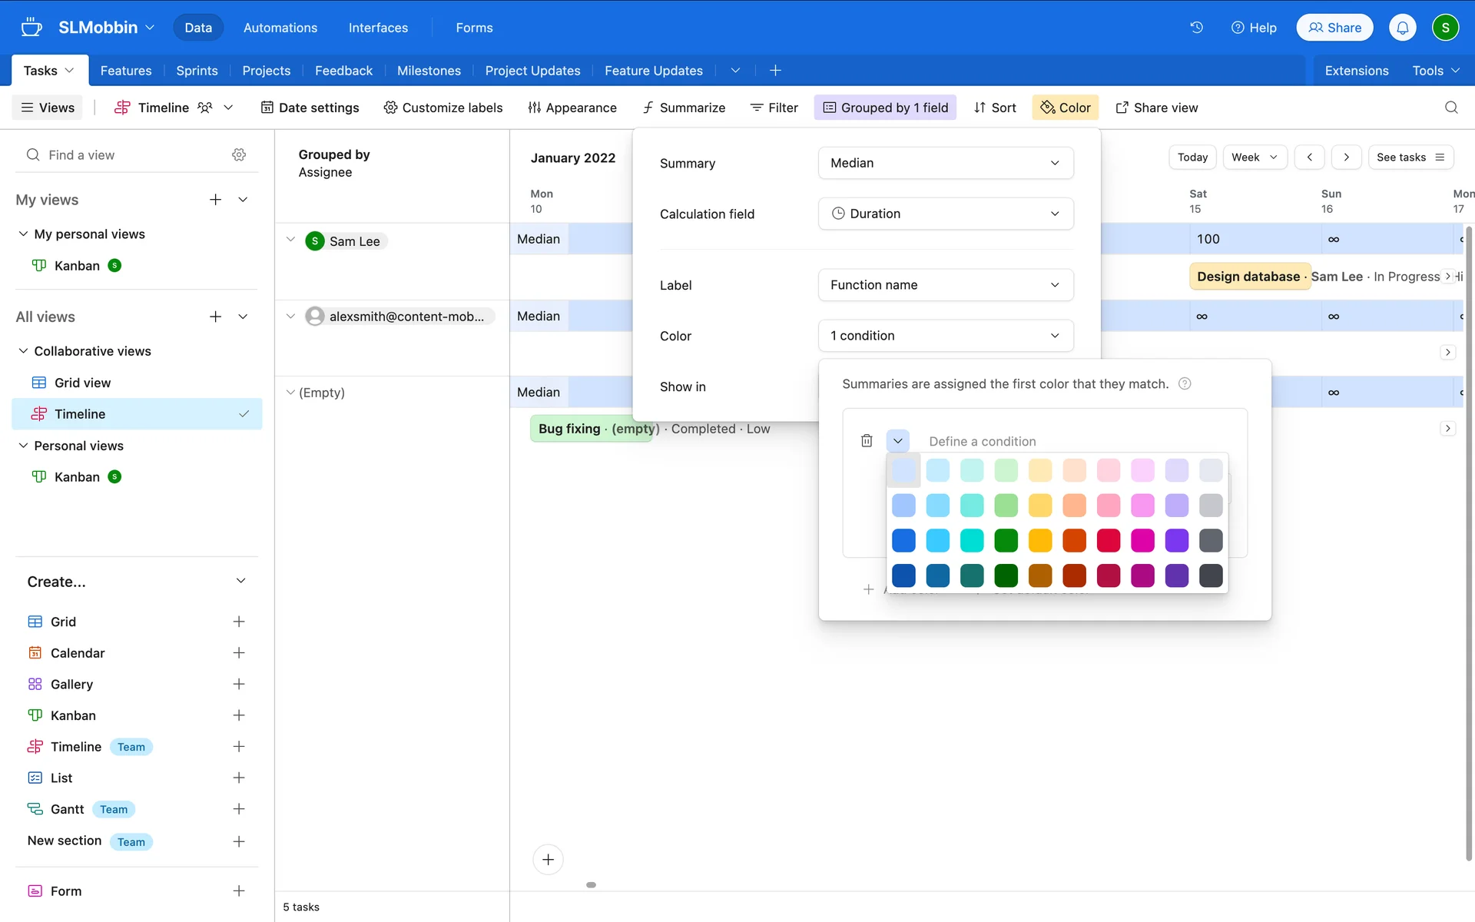Click help question mark beside color description

[1185, 384]
